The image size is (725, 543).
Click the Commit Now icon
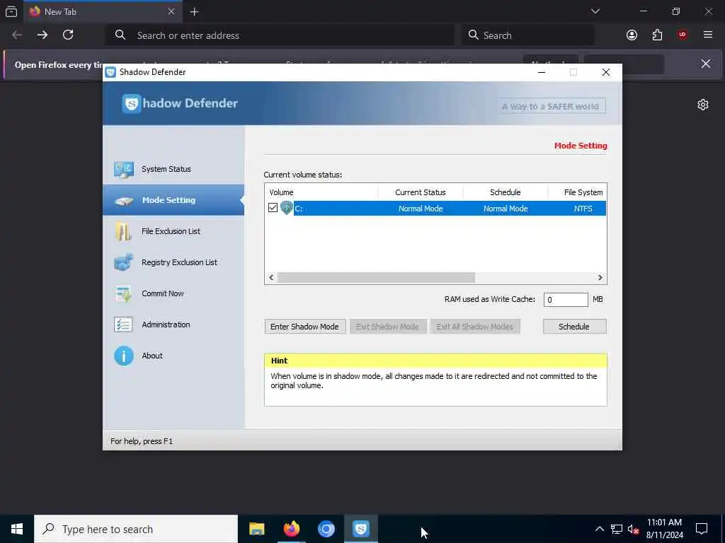click(x=123, y=293)
